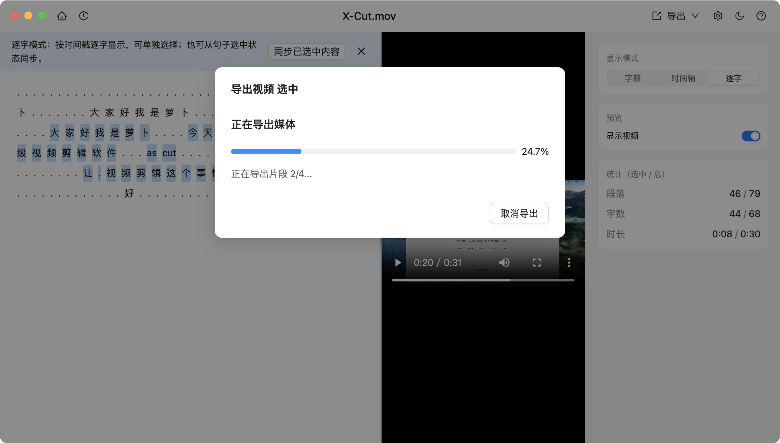
Task: Seek on the video progress bar
Action: tap(483, 280)
